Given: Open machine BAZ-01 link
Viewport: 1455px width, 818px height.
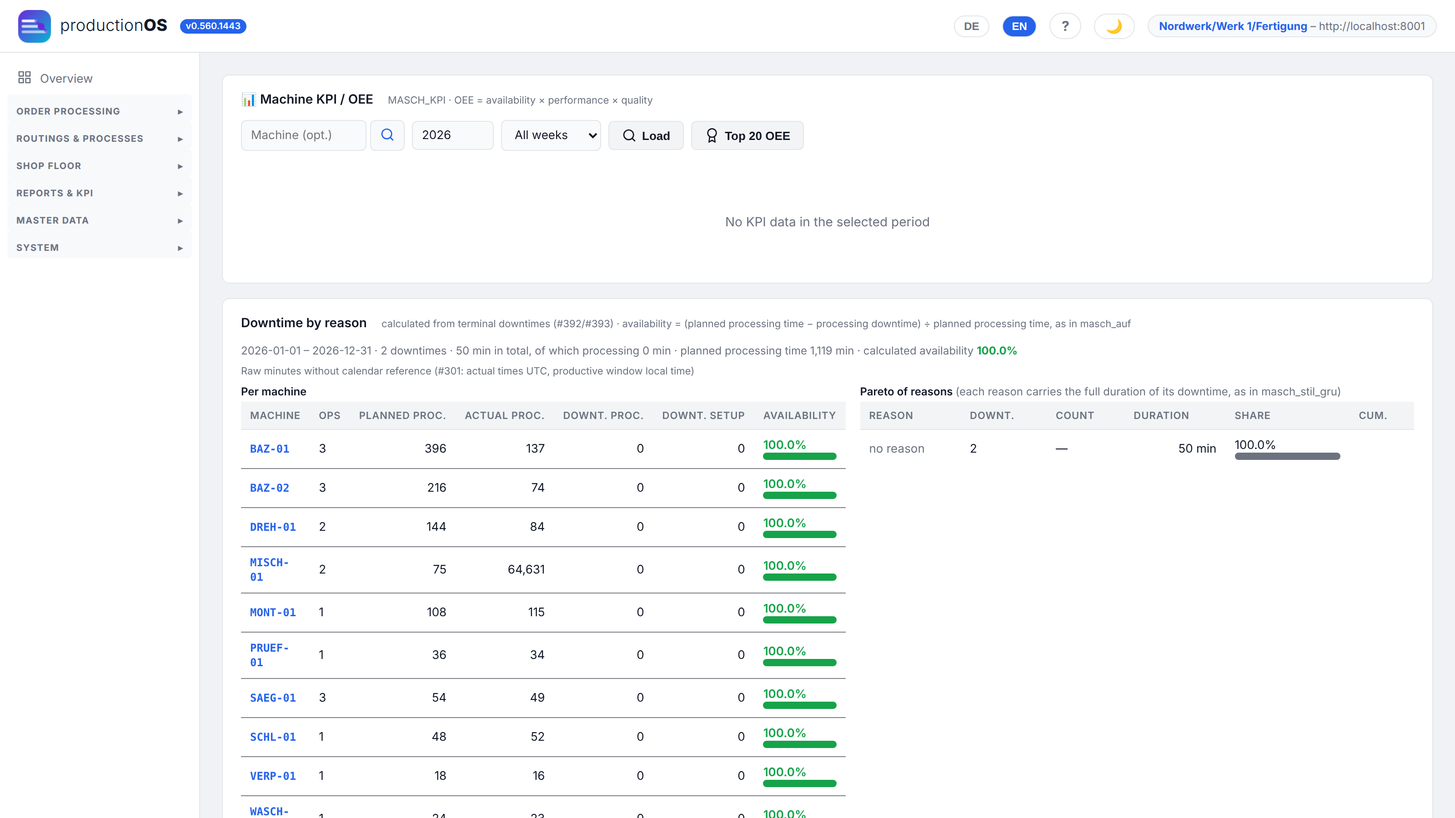Looking at the screenshot, I should click(x=270, y=449).
